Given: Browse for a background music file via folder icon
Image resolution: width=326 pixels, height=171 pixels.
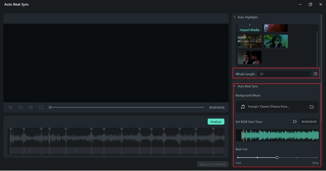Looking at the screenshot, I should click(311, 107).
